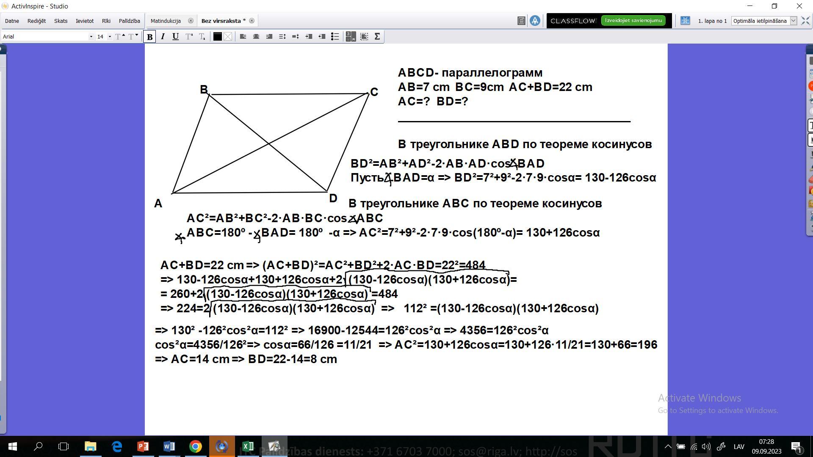
Task: Click Izveidojiet savienojumu button
Action: point(633,20)
